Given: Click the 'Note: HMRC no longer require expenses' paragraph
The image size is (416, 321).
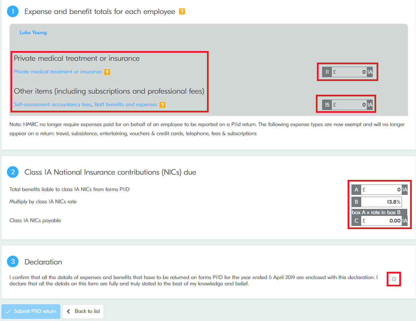Looking at the screenshot, I should pyautogui.click(x=207, y=129).
